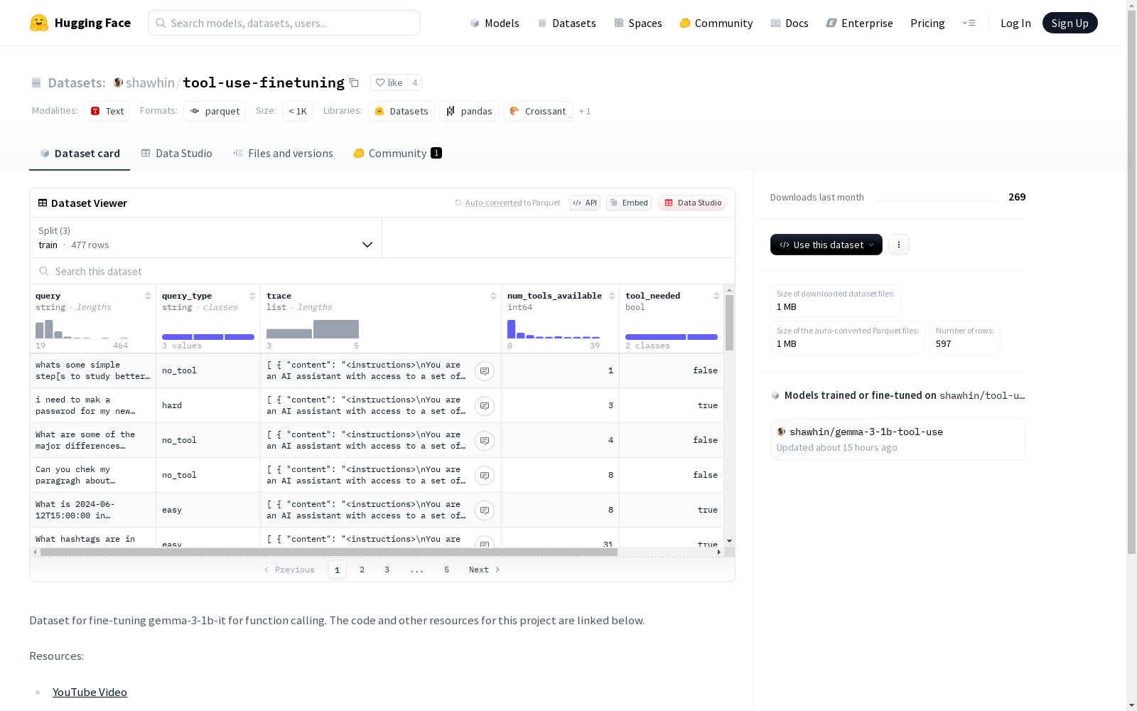Click the Dataset Viewer grid icon
Screen dimensions: 1137x711
point(43,203)
